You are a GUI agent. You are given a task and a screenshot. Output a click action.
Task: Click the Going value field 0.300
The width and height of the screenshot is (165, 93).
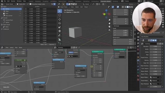tap(155, 52)
